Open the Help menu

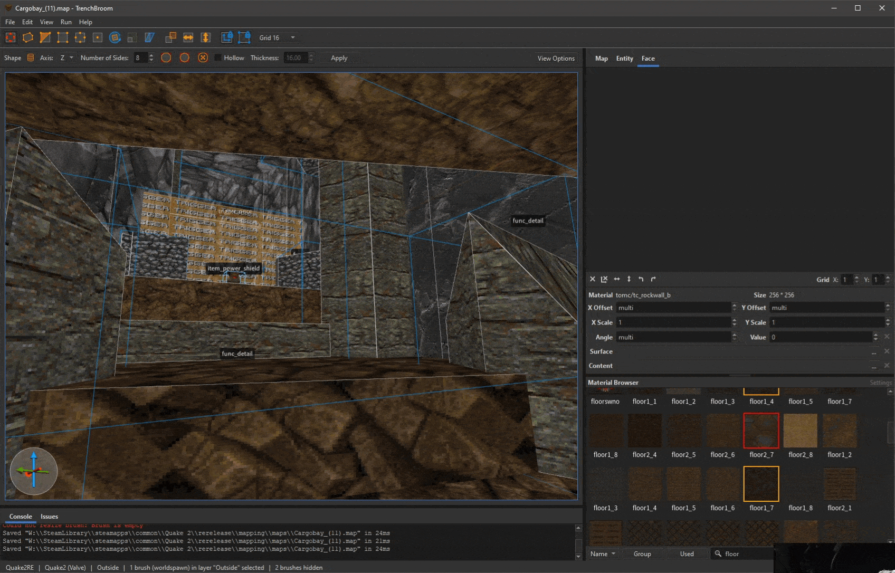pos(85,22)
